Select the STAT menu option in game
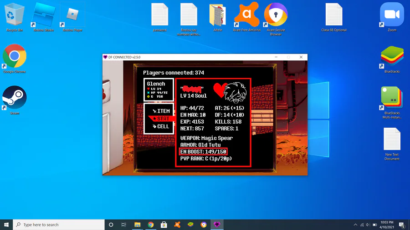The image size is (410, 230). [161, 119]
